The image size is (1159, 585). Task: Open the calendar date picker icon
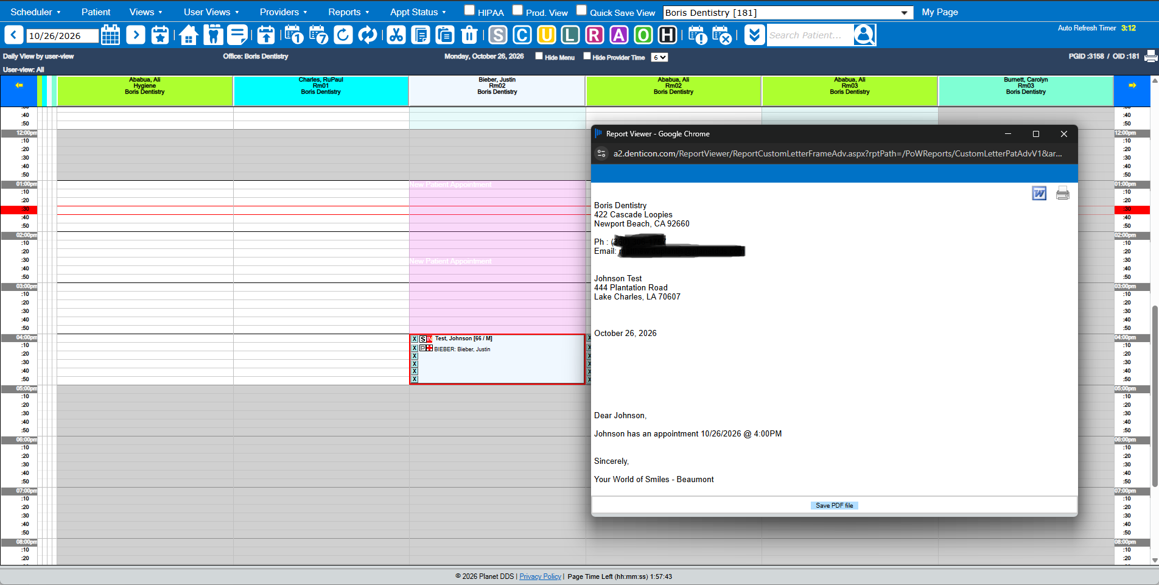tap(110, 35)
